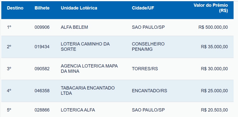Click the R$ 20.503,00 prize value
The width and height of the screenshot is (238, 117).
pyautogui.click(x=214, y=110)
